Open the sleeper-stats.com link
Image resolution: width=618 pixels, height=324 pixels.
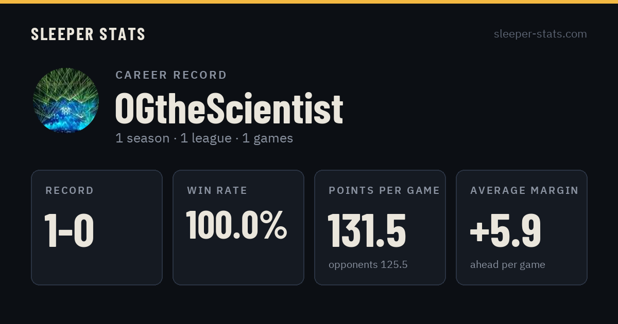[x=540, y=34]
